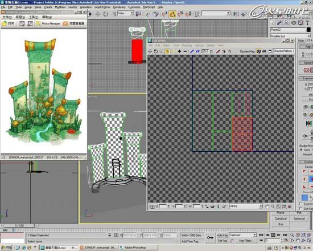Image resolution: width=313 pixels, height=251 pixels.
Task: Select the Rotate tool in main toolbar
Action: 106,14
